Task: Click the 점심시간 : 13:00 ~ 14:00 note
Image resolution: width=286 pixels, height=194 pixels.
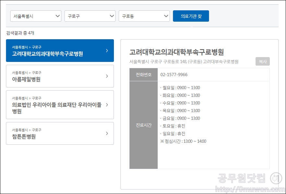Action: pos(183,141)
